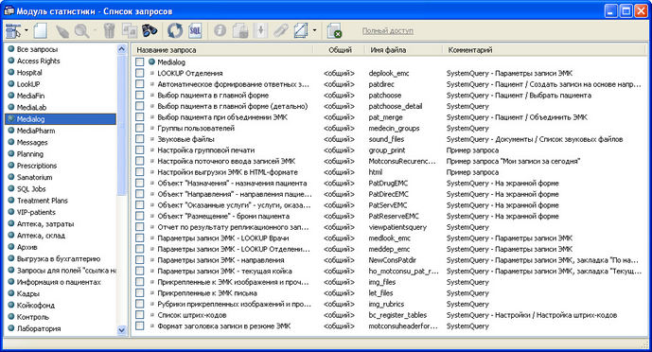Screen dimensions: 652x352
Task: Click Medialog group globe icon in query list
Action: tap(151, 62)
